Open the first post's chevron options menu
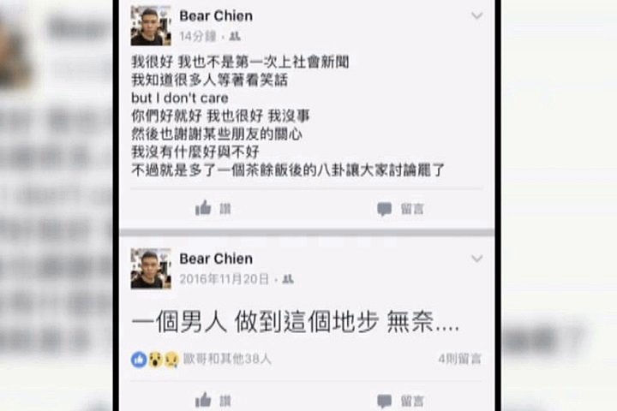617x411 pixels. click(x=477, y=15)
